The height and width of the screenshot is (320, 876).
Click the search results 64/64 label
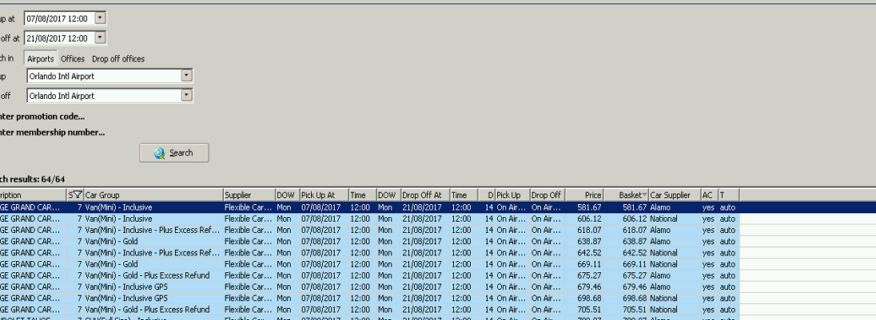click(33, 180)
